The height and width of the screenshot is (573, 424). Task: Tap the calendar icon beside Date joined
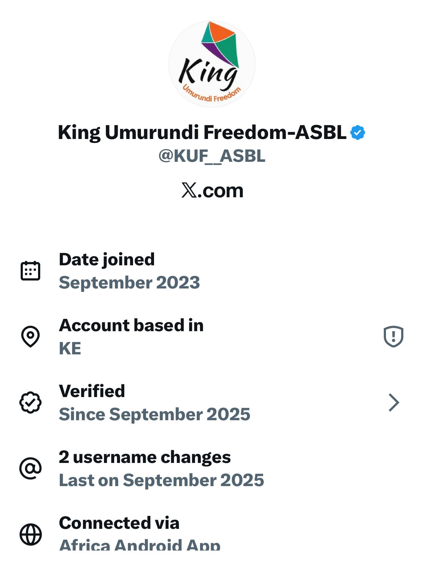[30, 271]
